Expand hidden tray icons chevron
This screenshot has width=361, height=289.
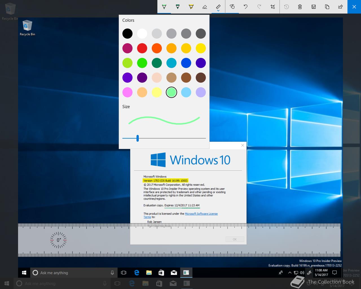pyautogui.click(x=290, y=273)
